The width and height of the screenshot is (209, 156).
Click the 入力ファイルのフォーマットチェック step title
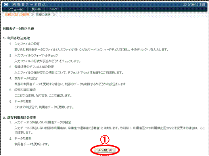coord(36,56)
